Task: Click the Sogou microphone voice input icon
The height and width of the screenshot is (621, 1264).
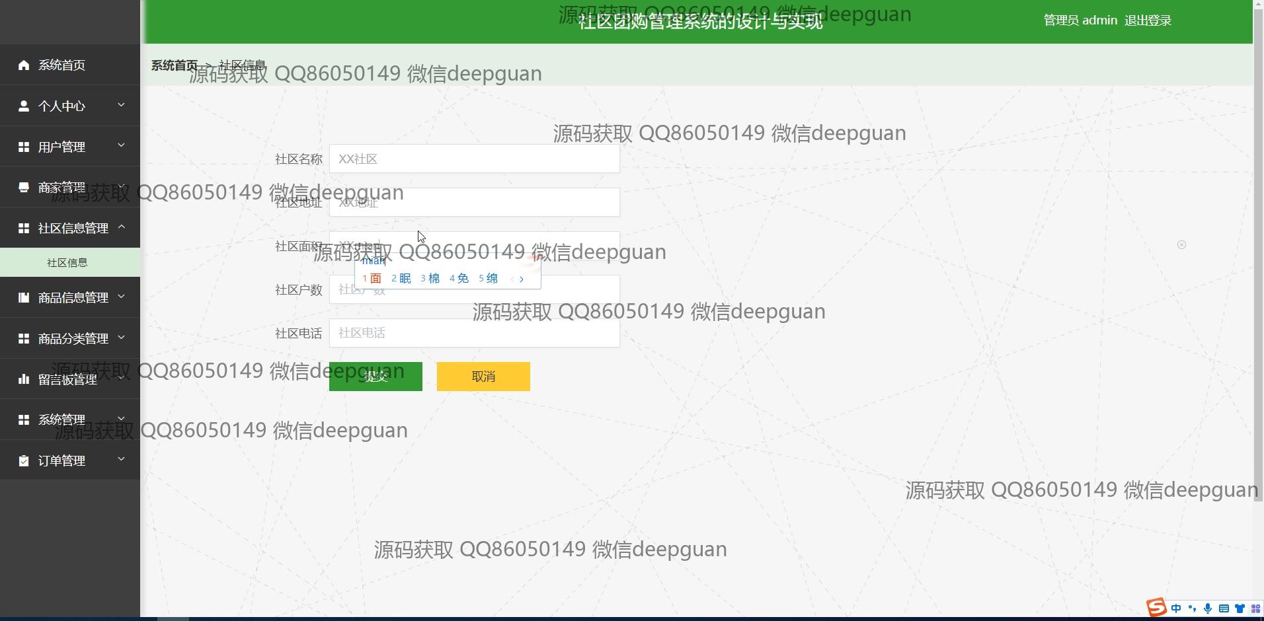Action: 1208,608
